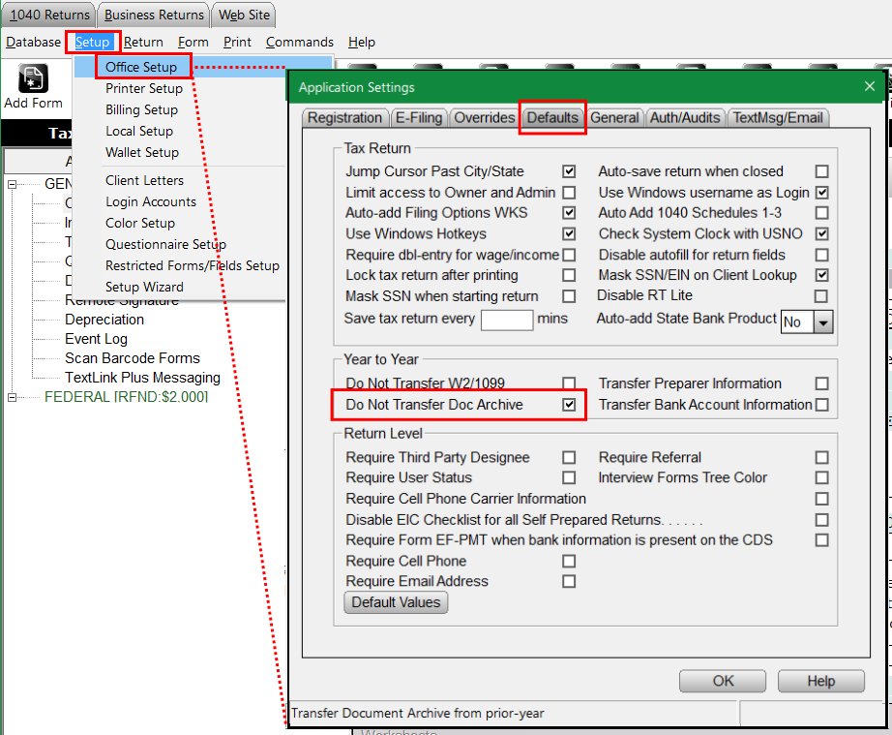Select Printer Setup from Setup menu

pyautogui.click(x=144, y=88)
